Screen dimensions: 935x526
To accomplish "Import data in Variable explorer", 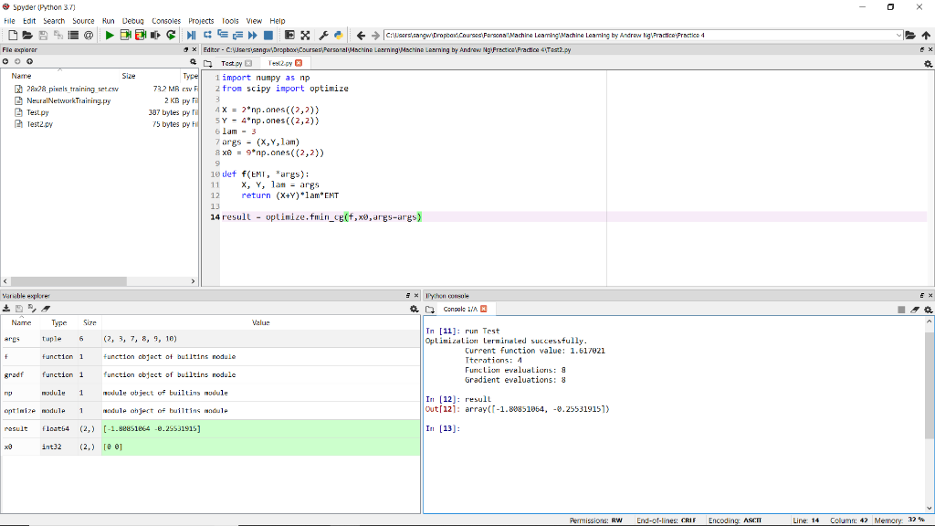I will click(x=7, y=310).
